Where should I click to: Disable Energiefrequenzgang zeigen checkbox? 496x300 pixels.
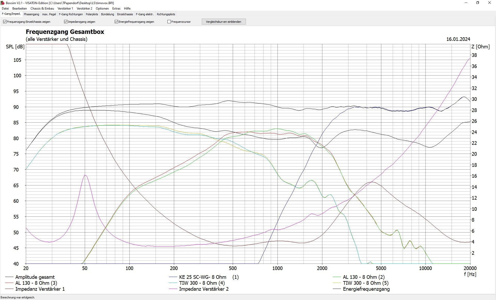117,22
